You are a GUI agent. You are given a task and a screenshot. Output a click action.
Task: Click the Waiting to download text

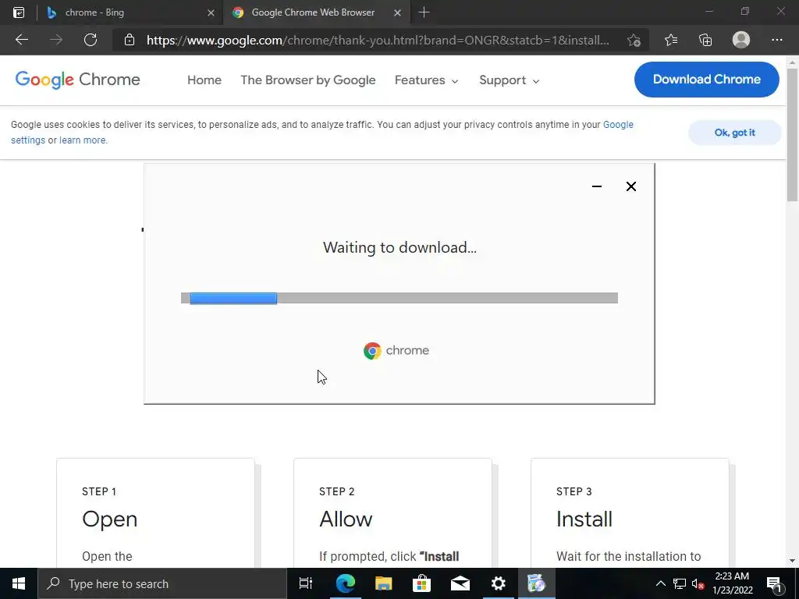[x=399, y=247]
